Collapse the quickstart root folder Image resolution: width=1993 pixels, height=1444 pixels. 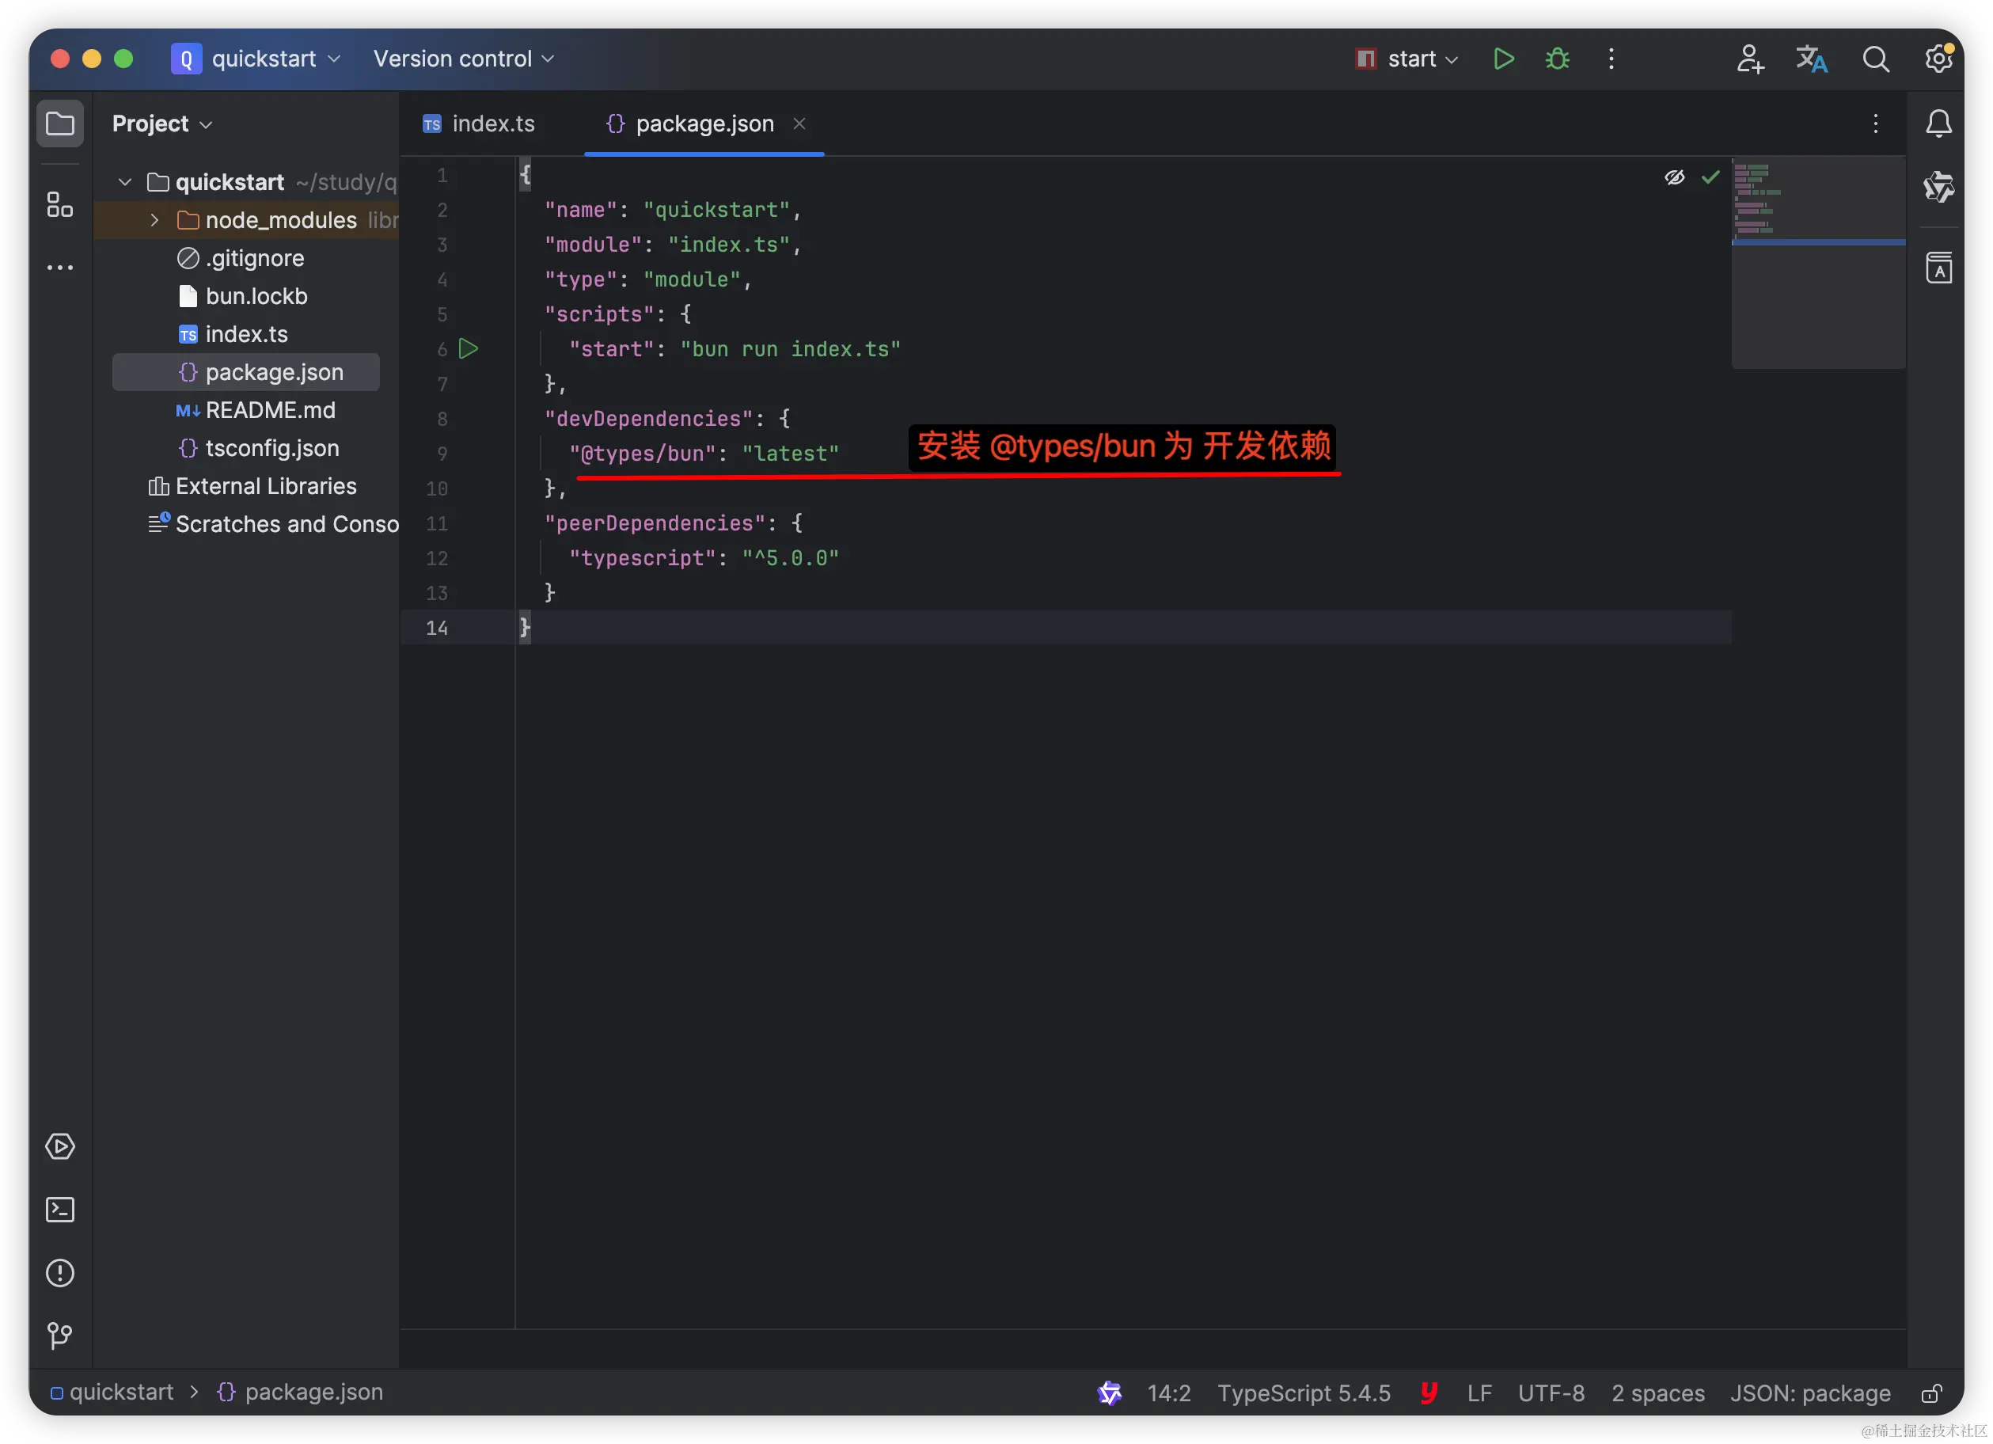[x=125, y=182]
